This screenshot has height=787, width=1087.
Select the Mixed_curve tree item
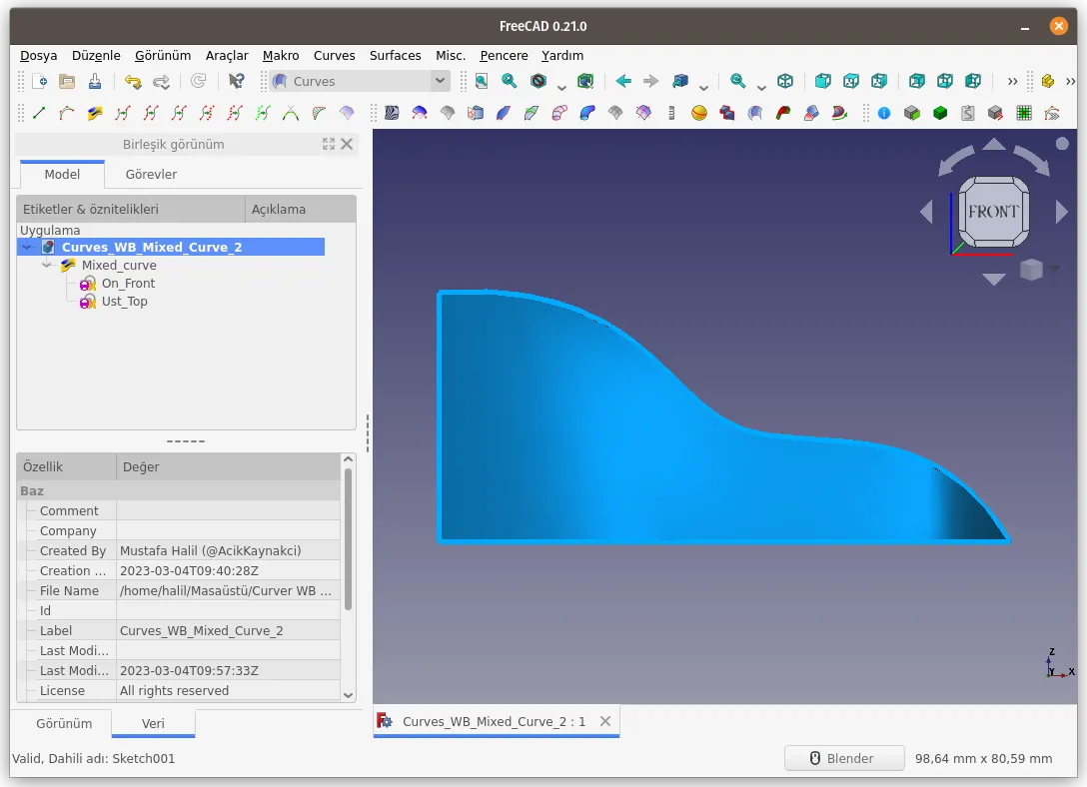point(119,265)
